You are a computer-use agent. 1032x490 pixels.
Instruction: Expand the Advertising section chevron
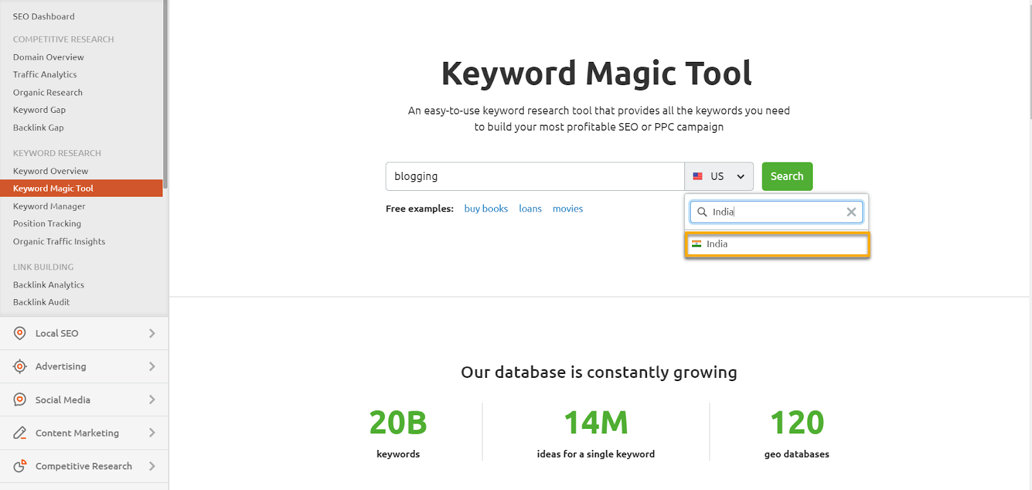click(x=152, y=366)
